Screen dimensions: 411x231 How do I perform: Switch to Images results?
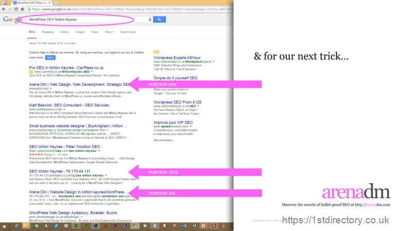[80, 32]
